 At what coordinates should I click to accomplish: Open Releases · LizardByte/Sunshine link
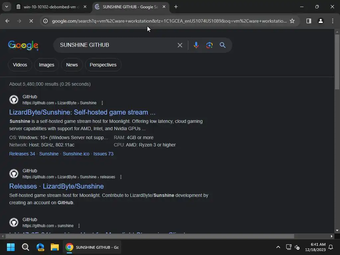point(56,186)
